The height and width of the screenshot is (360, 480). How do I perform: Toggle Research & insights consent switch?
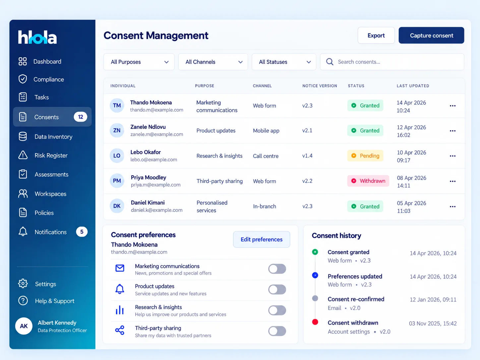pos(277,310)
